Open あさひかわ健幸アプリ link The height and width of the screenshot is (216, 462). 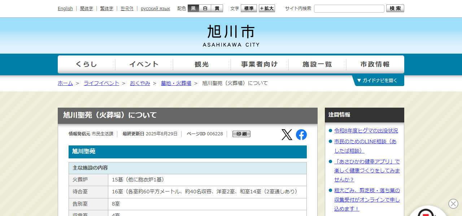pyautogui.click(x=367, y=171)
